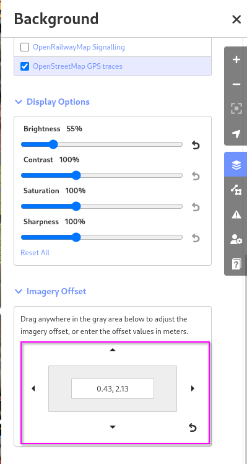Screen dimensions: 247x464
Task: Open the Issues warning icon
Action: (x=236, y=214)
